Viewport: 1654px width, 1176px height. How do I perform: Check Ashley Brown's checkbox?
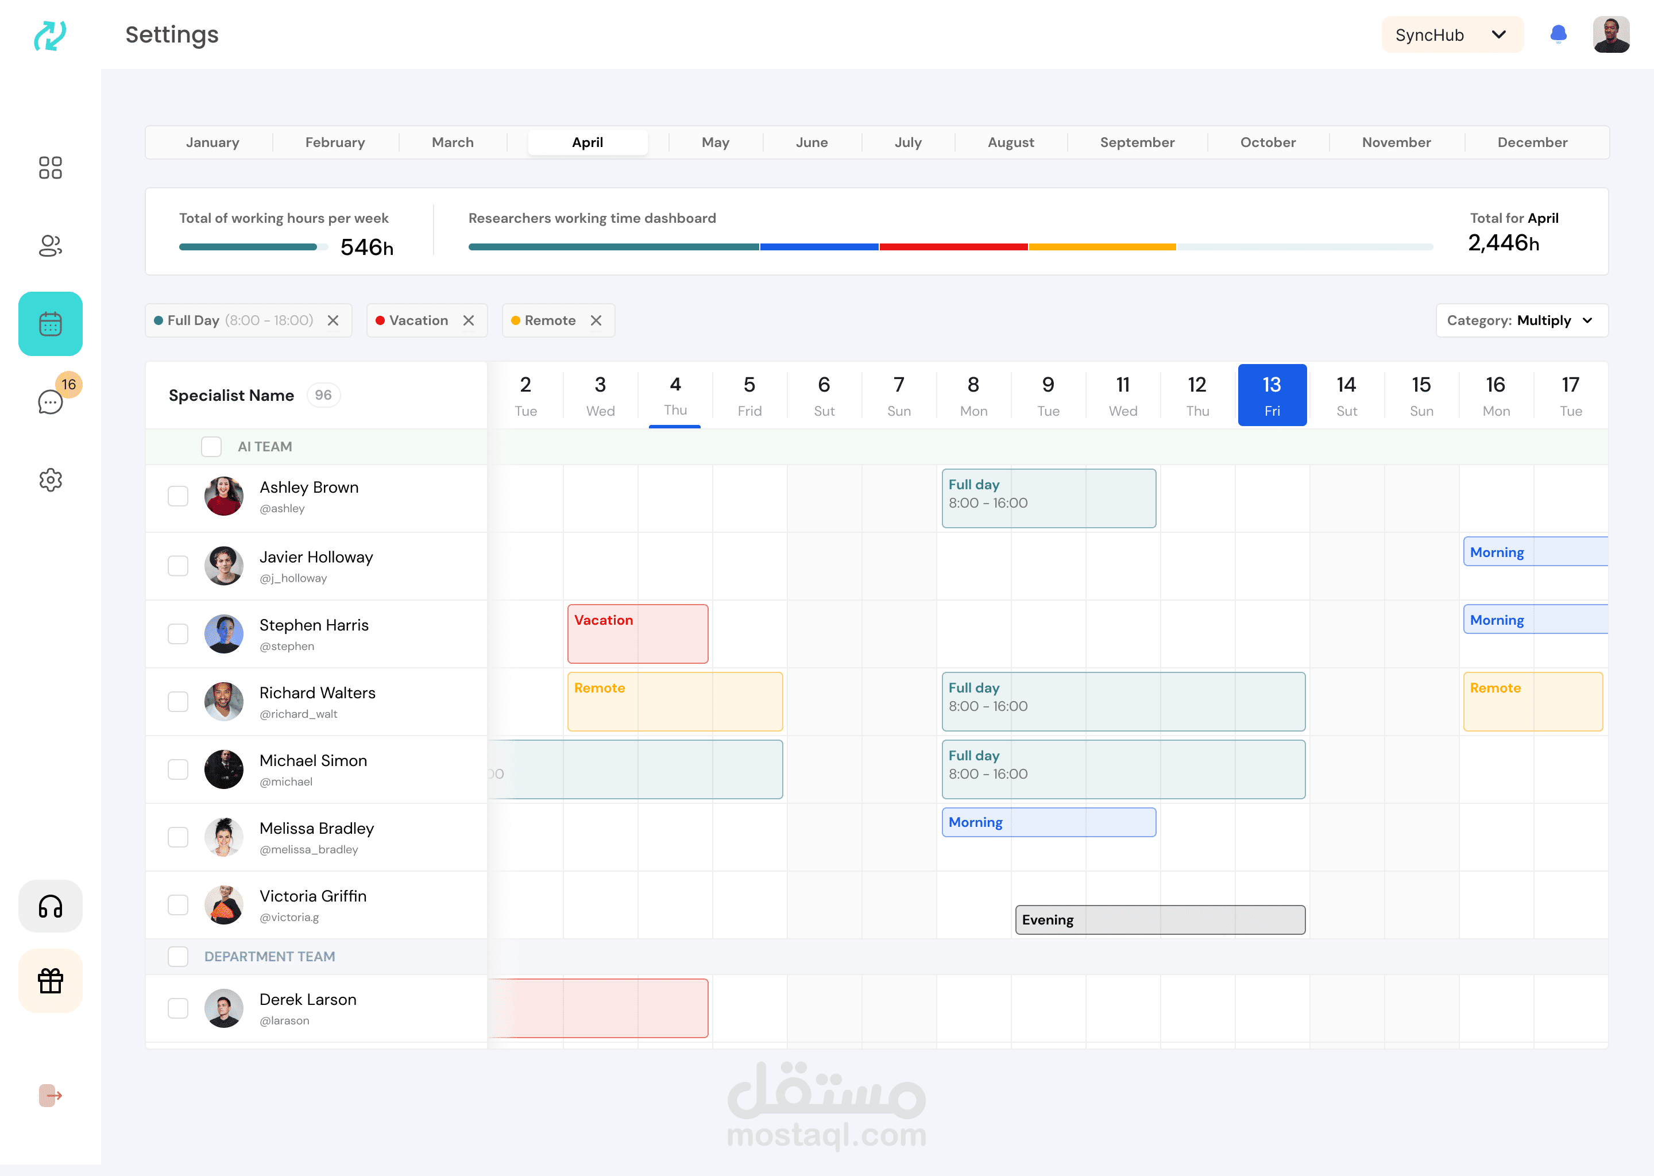tap(178, 496)
